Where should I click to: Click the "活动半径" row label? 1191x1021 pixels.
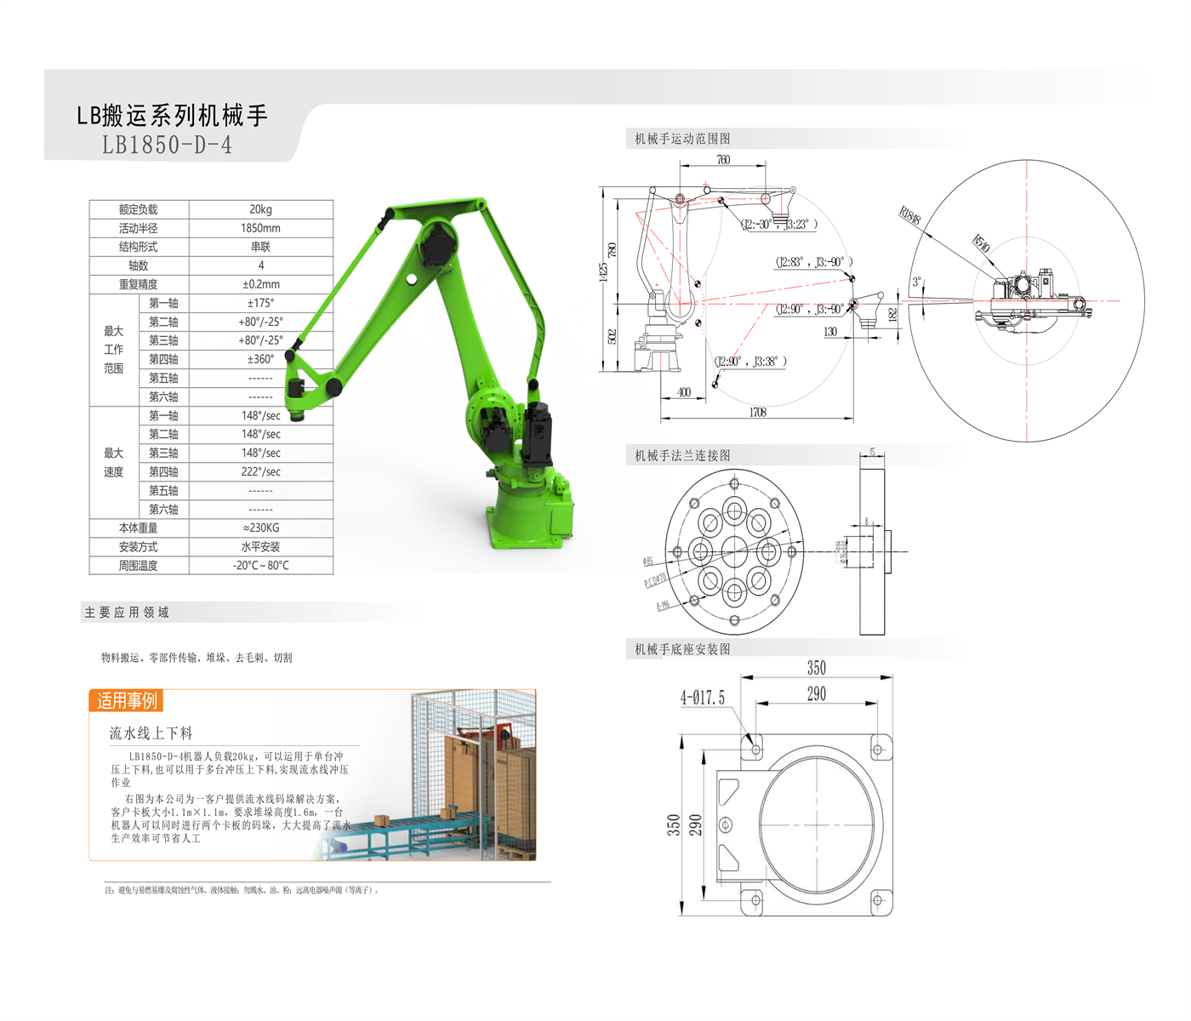click(x=139, y=228)
